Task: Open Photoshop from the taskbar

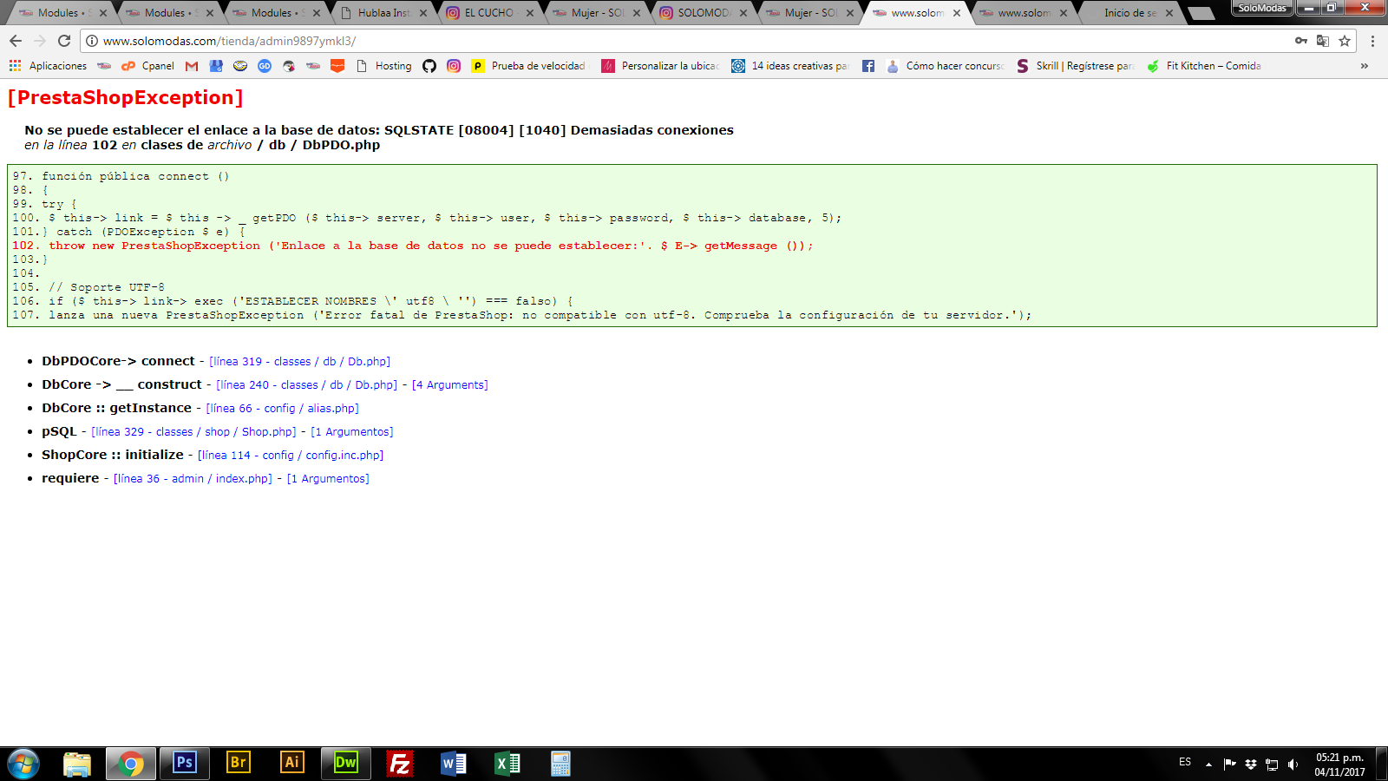Action: click(185, 764)
